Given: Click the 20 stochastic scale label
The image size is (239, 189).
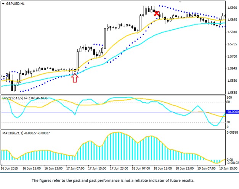Looking at the screenshot, I should tap(228, 122).
